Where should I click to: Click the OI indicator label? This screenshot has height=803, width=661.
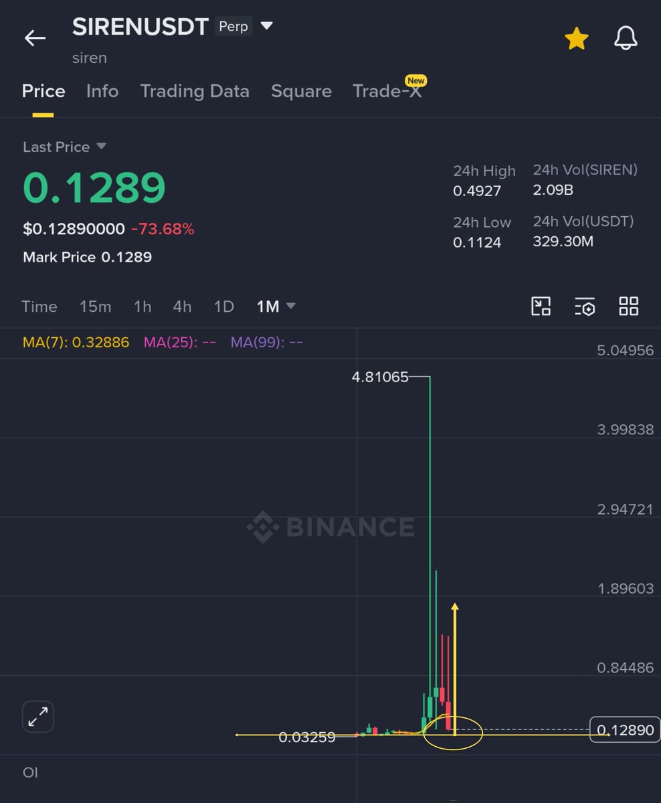click(x=30, y=773)
